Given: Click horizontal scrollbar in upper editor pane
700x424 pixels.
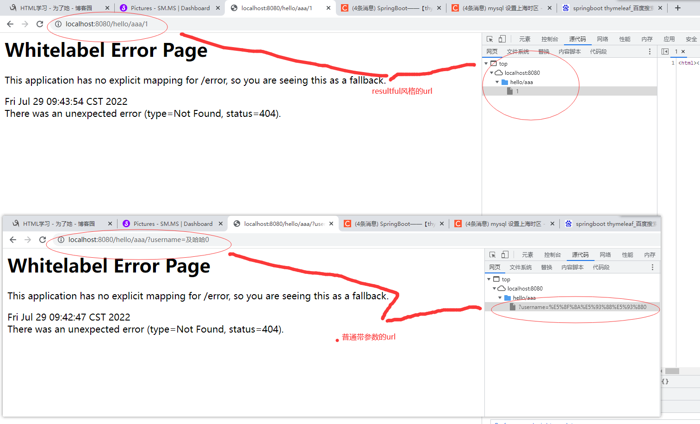Looking at the screenshot, I should [672, 371].
